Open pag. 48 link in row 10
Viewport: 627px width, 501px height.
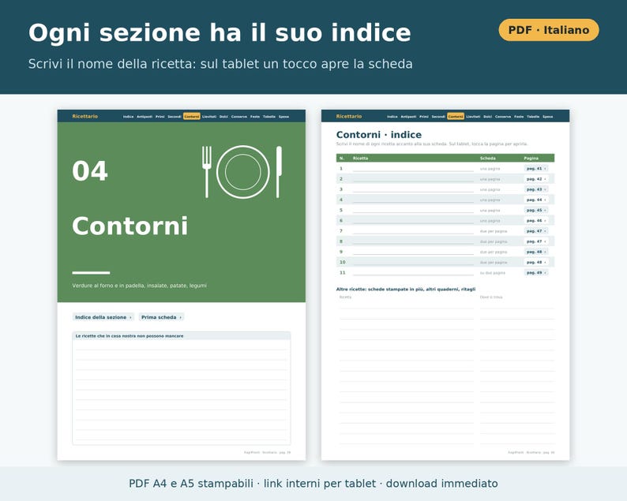coord(536,262)
